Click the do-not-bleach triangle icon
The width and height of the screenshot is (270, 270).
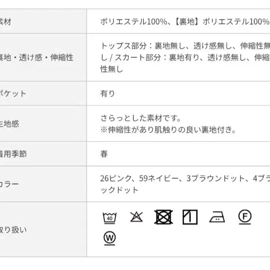point(136,217)
